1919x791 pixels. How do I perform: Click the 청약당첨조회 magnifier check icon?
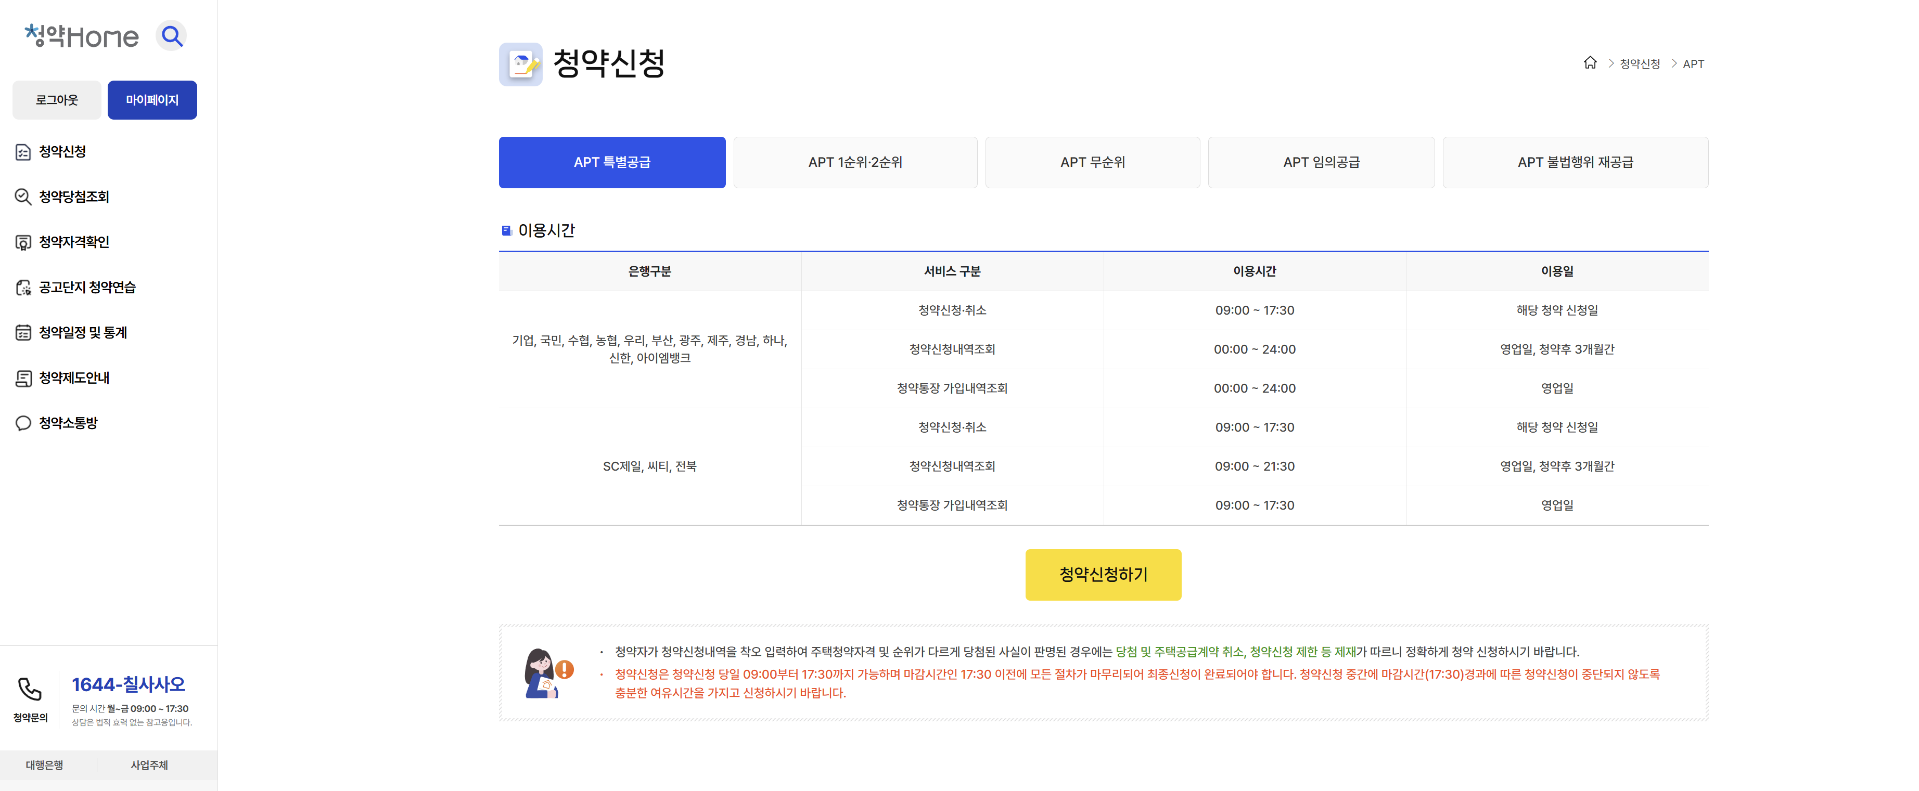(23, 197)
